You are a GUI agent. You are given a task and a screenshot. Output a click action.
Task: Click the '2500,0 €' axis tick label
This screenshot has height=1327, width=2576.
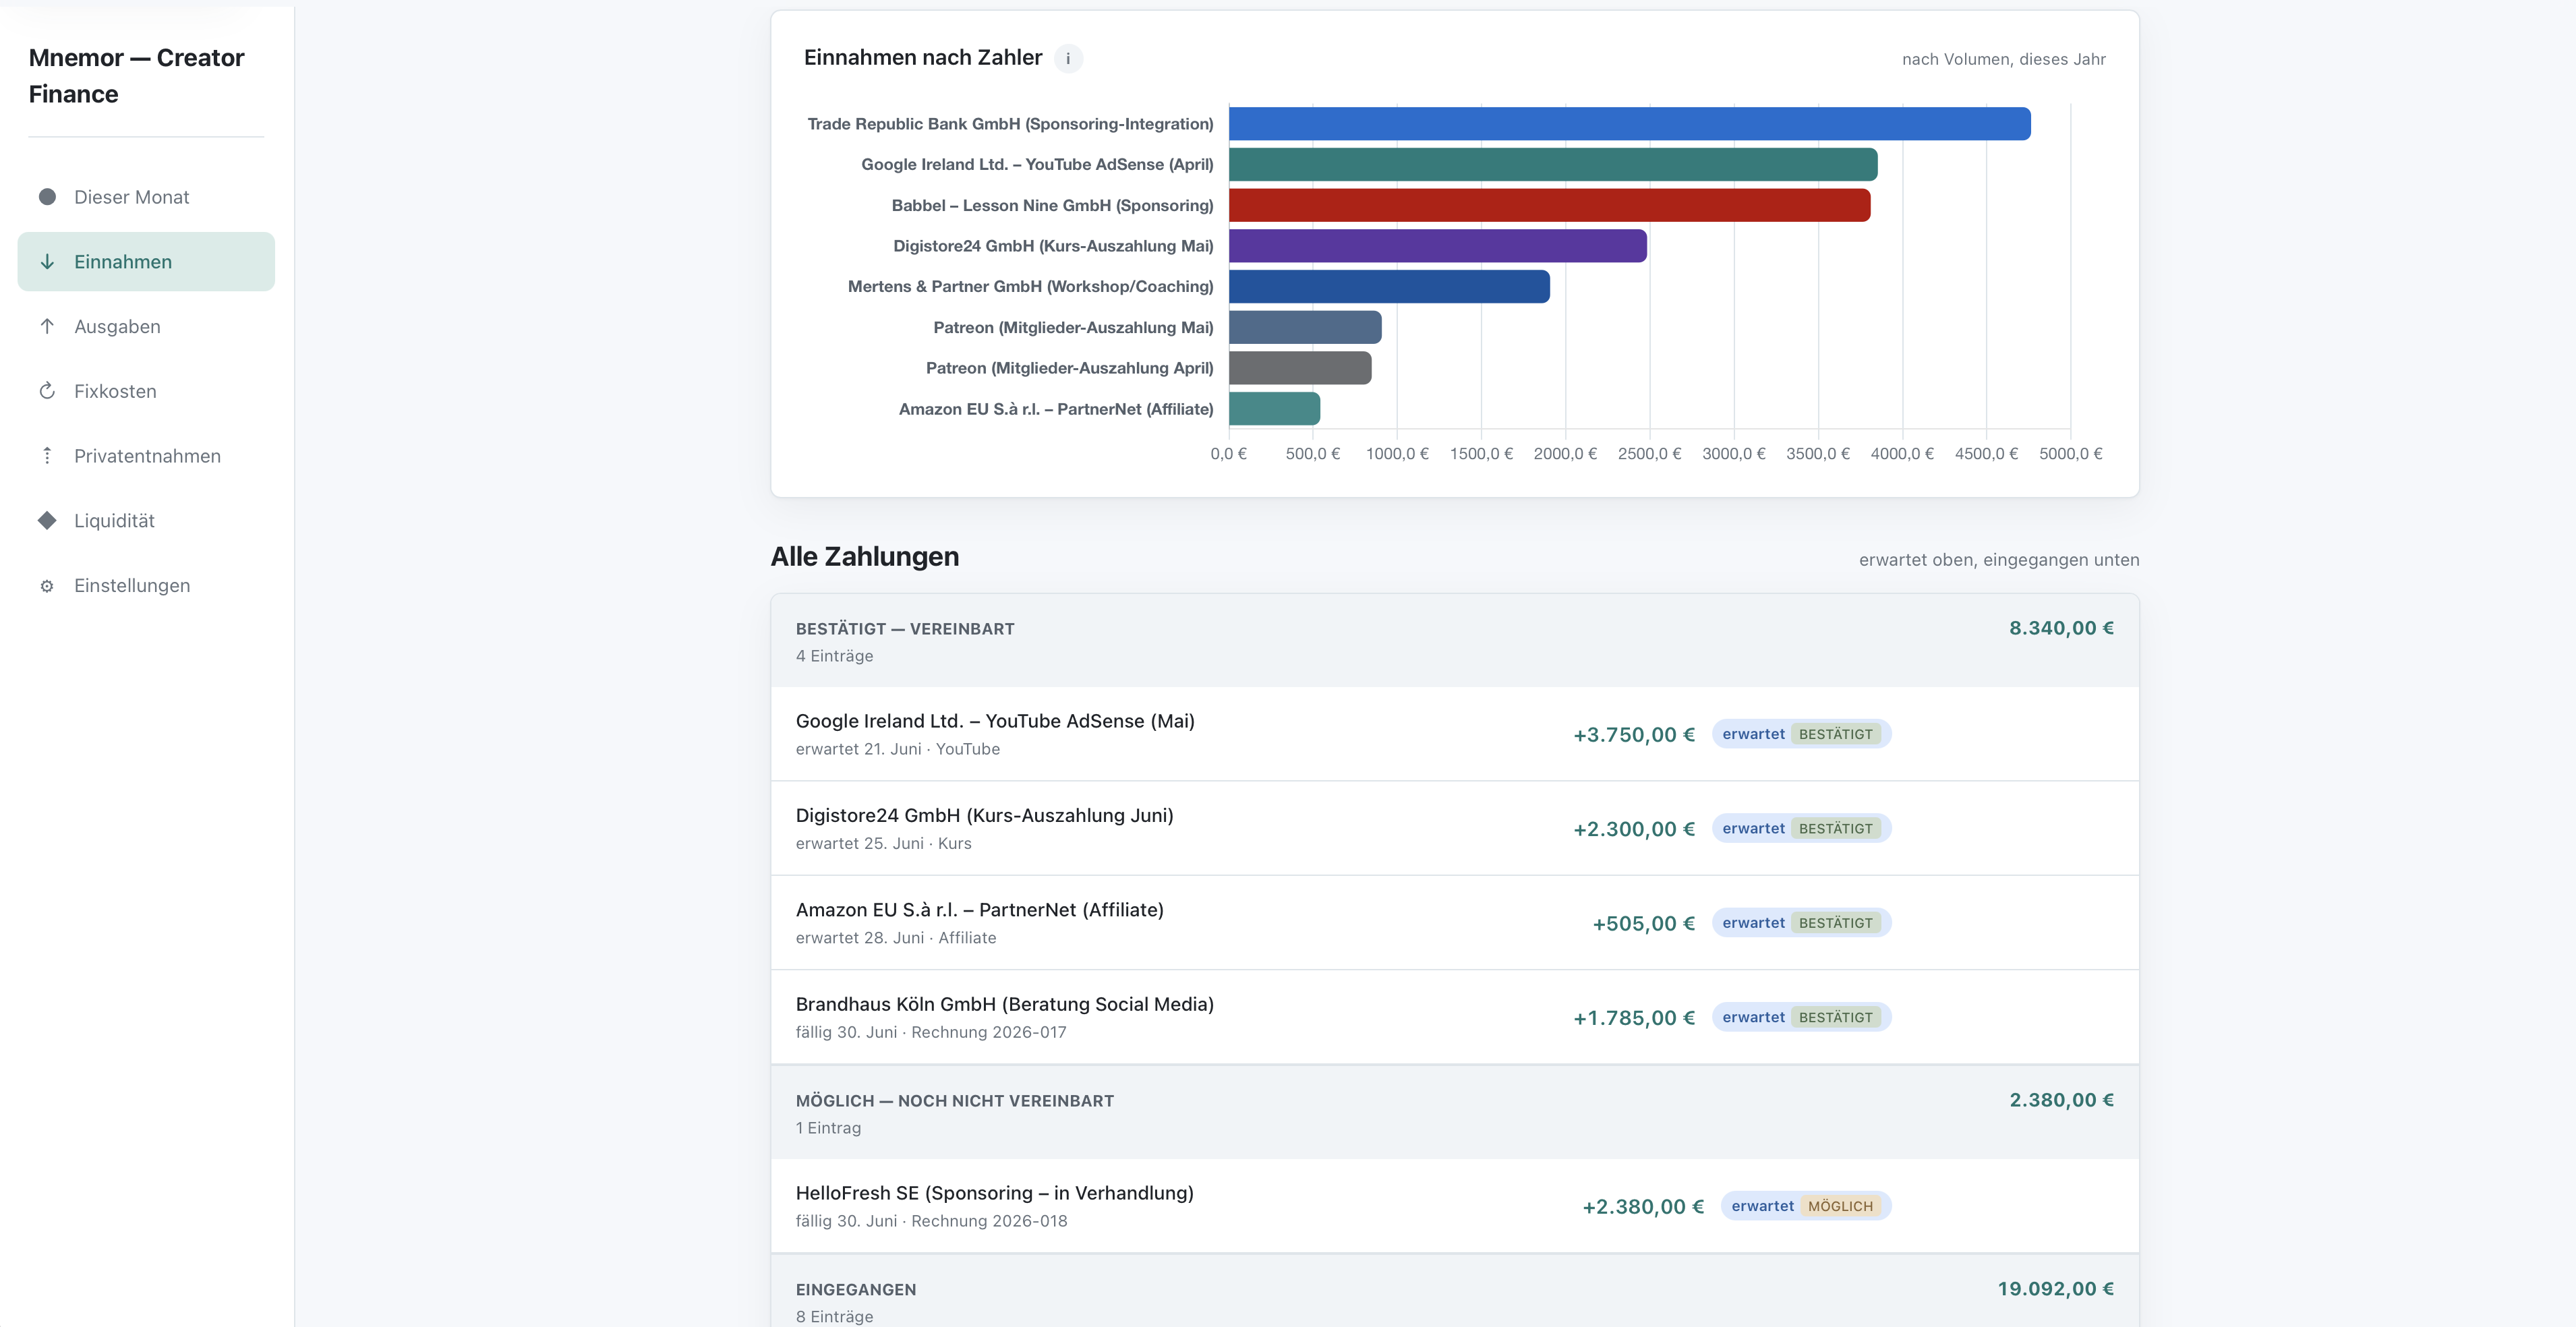[1649, 454]
